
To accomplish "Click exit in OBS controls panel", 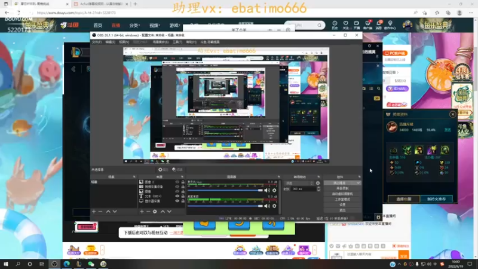I will point(342,210).
